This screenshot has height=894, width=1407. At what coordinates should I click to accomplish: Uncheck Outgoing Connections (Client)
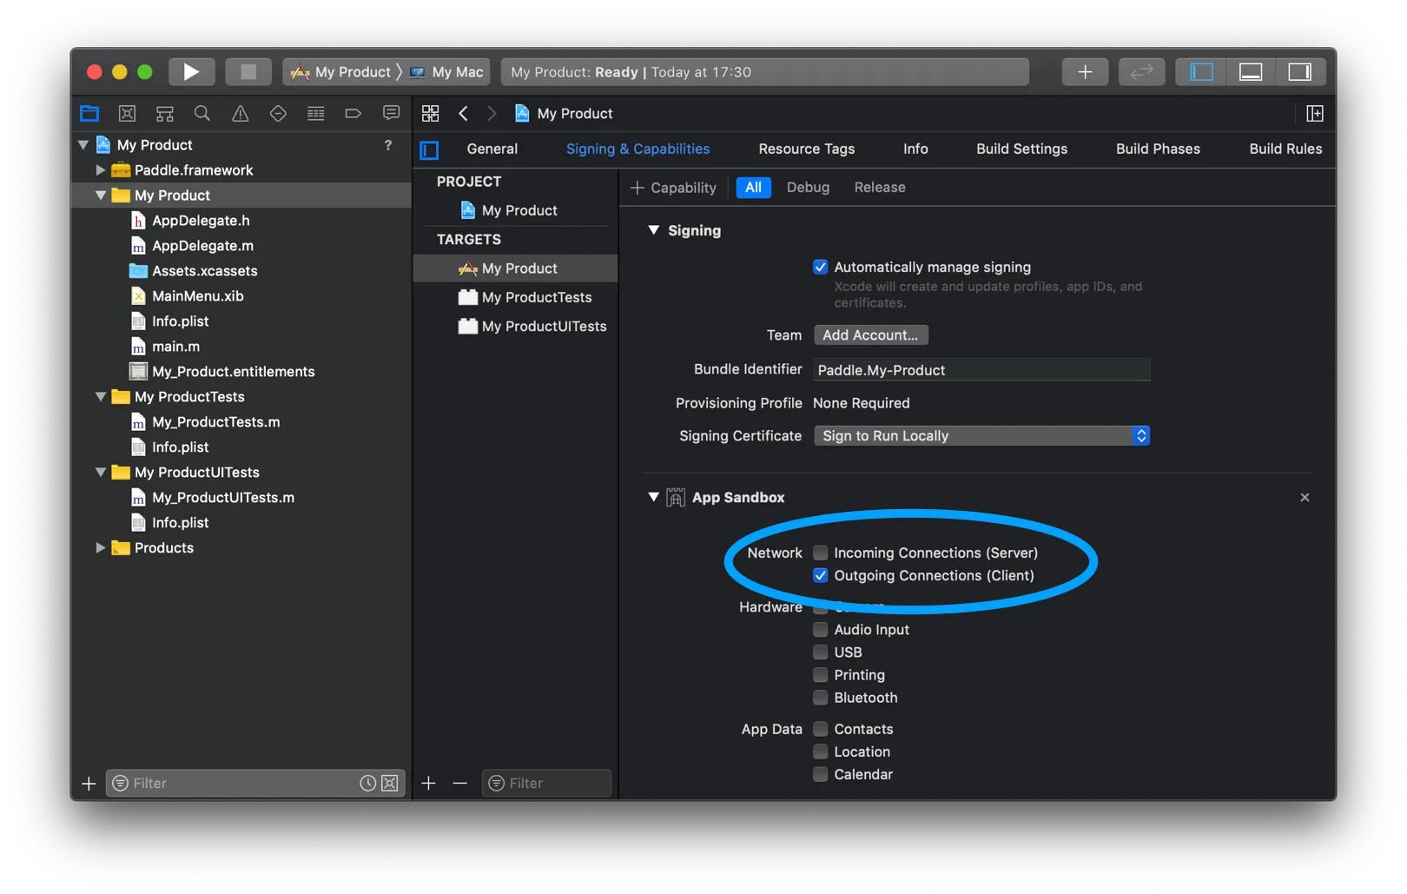click(x=821, y=576)
